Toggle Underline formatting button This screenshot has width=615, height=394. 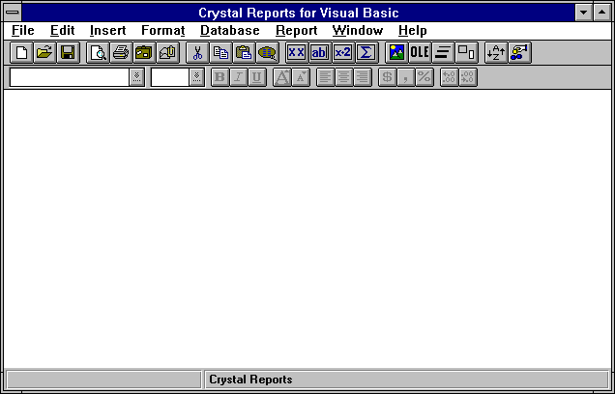point(257,78)
